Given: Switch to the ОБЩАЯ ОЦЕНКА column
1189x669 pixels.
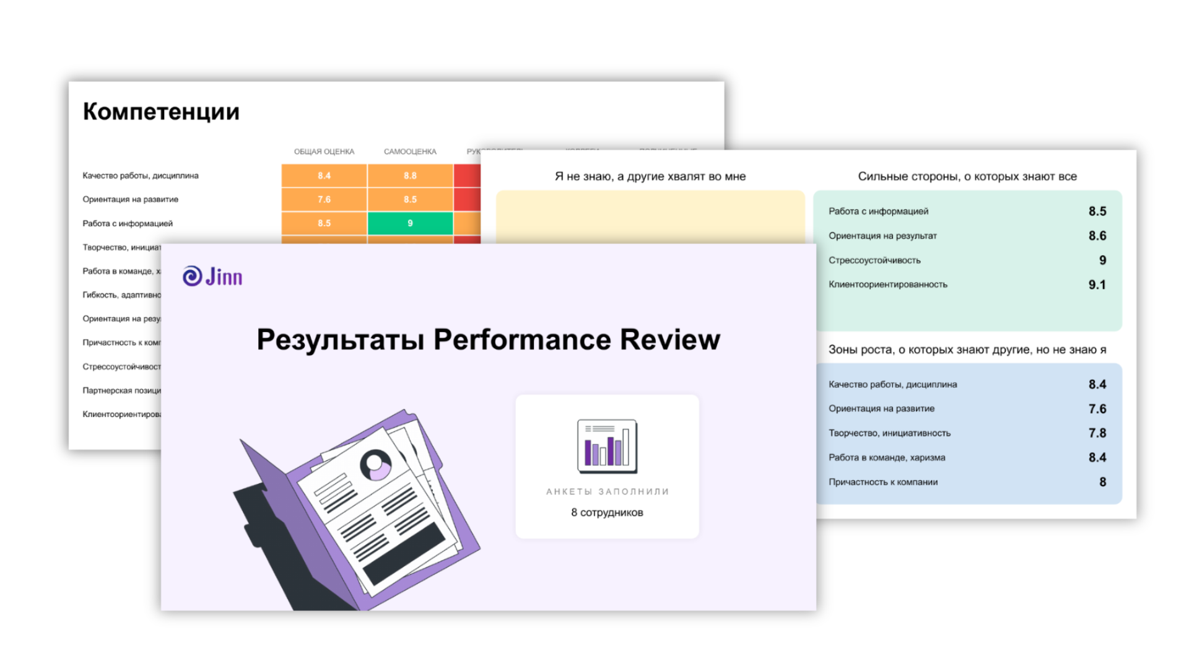Looking at the screenshot, I should pyautogui.click(x=324, y=151).
